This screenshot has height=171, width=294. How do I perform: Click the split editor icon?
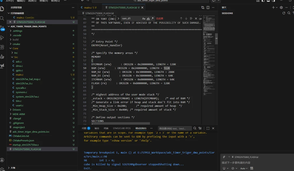coord(208,7)
